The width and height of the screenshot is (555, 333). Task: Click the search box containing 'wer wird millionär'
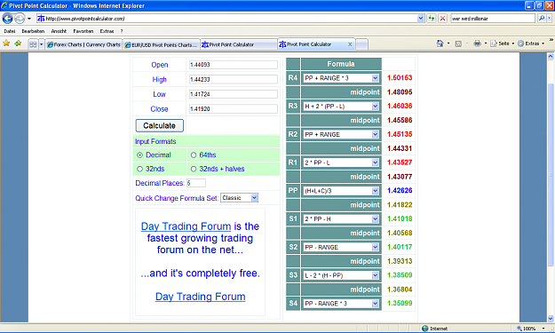[x=492, y=19]
